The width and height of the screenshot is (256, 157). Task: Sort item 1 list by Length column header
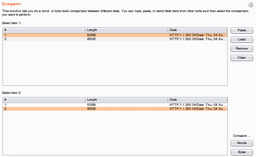point(127,30)
